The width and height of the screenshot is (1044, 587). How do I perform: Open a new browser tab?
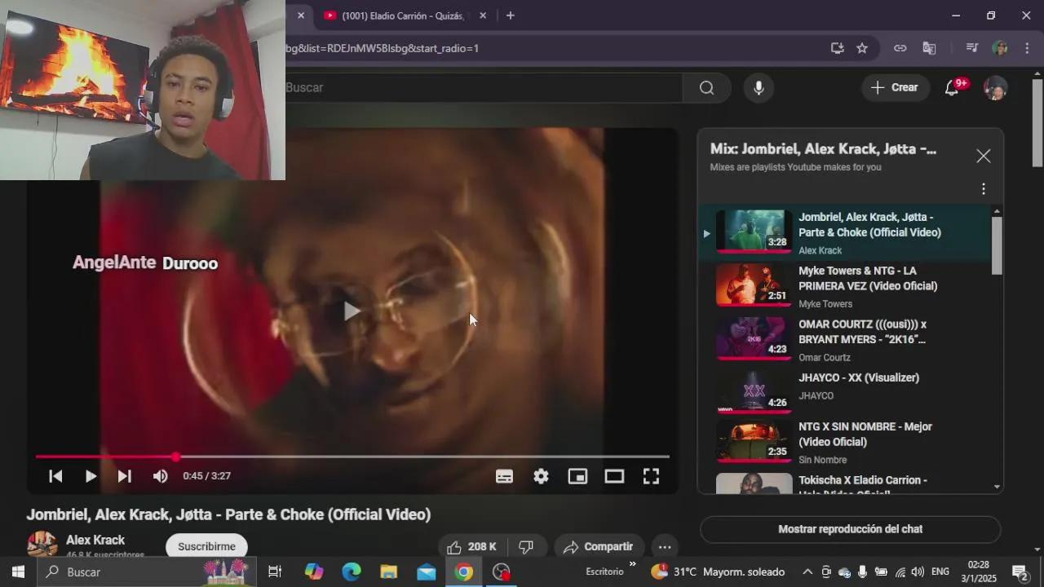click(x=510, y=15)
